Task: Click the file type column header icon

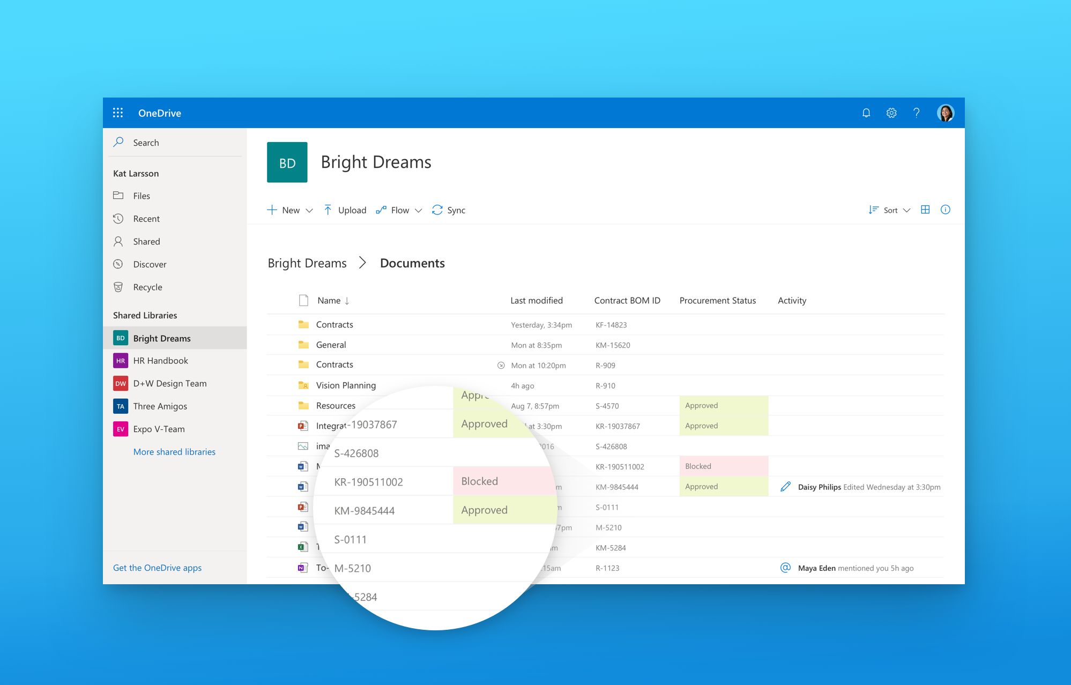Action: [x=303, y=300]
